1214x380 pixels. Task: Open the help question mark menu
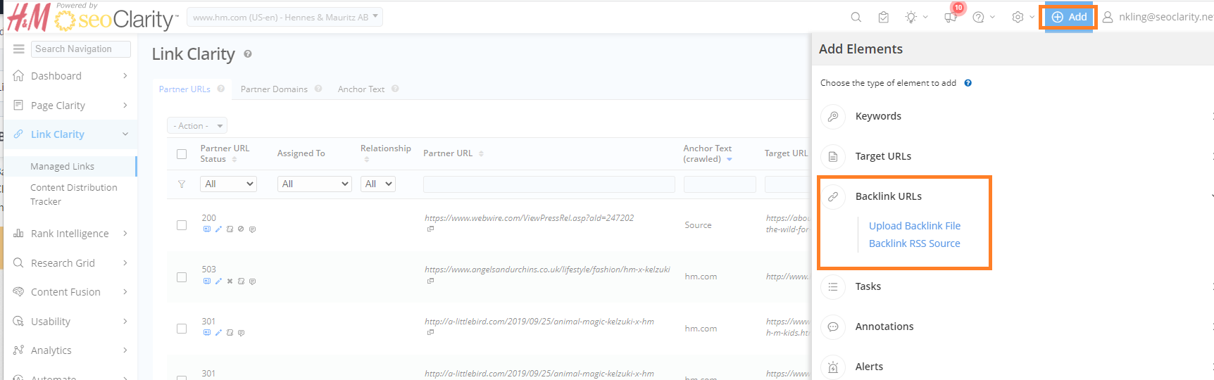click(978, 17)
